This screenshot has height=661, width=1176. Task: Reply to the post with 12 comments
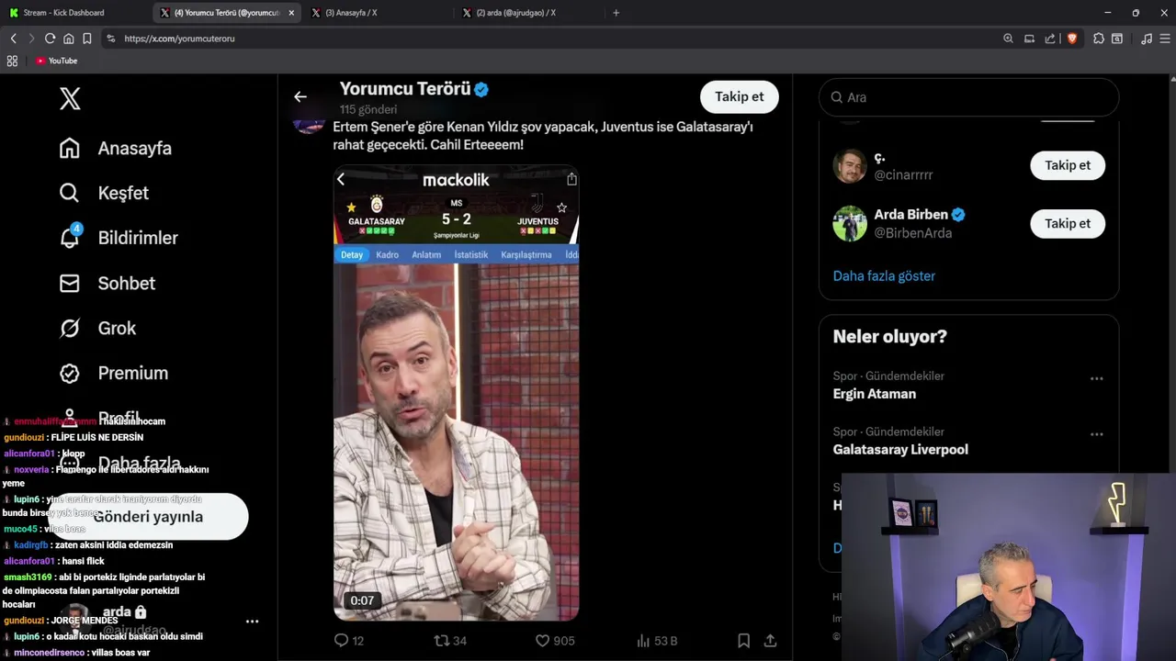click(349, 641)
